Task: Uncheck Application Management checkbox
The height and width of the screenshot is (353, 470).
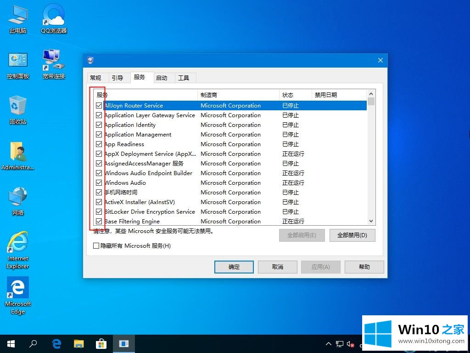Action: pos(99,135)
